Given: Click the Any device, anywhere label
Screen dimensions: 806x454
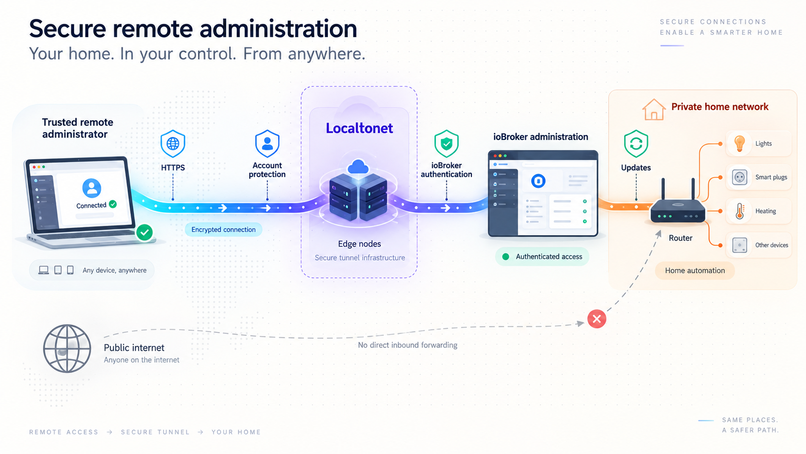Looking at the screenshot, I should click(x=114, y=270).
